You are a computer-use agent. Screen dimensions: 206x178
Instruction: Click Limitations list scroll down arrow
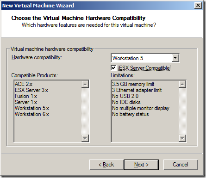tap(182, 138)
